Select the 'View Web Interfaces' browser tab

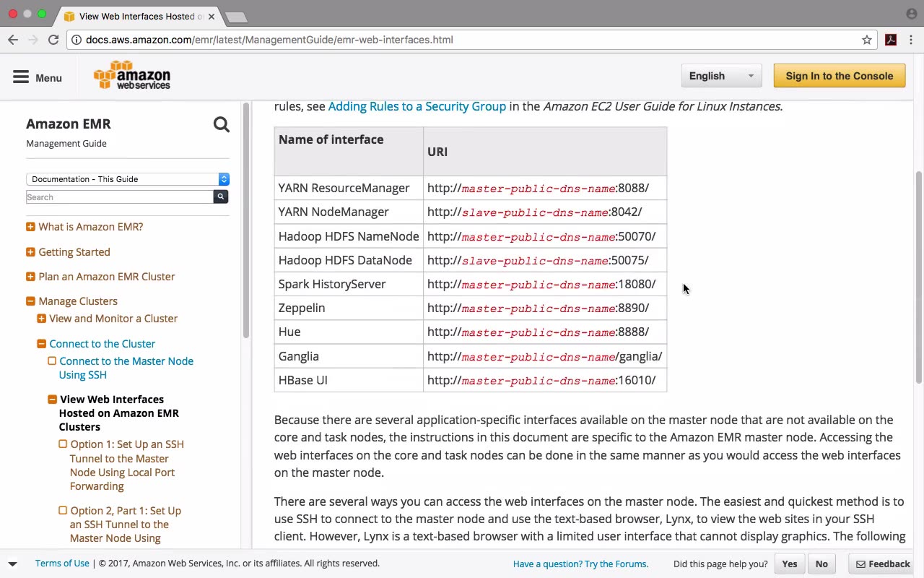click(x=137, y=16)
